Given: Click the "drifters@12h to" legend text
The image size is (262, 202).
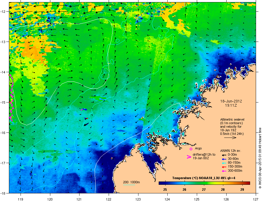Looking at the screenshot, I should click(204, 154).
